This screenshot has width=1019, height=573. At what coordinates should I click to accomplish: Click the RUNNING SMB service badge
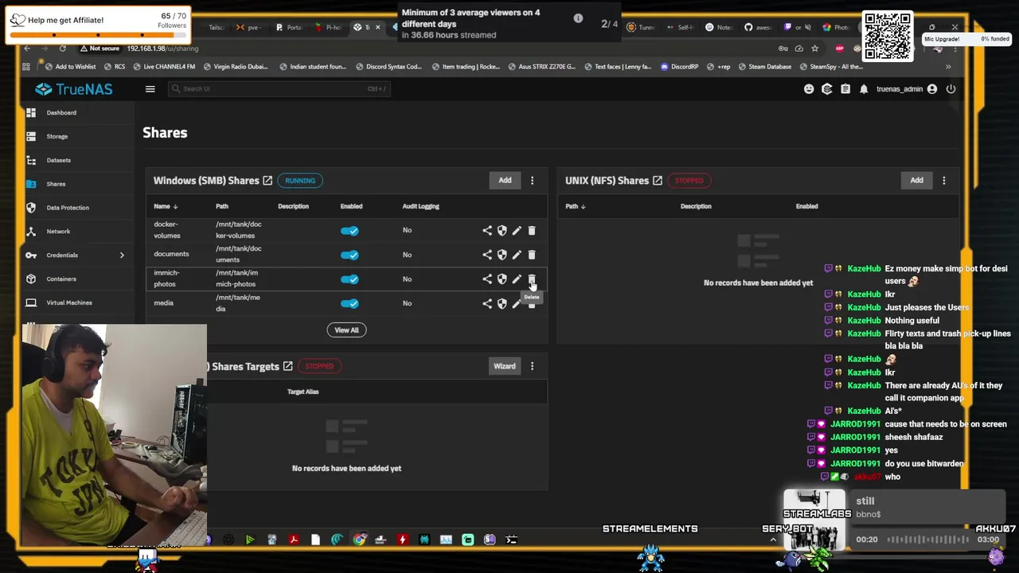[300, 181]
